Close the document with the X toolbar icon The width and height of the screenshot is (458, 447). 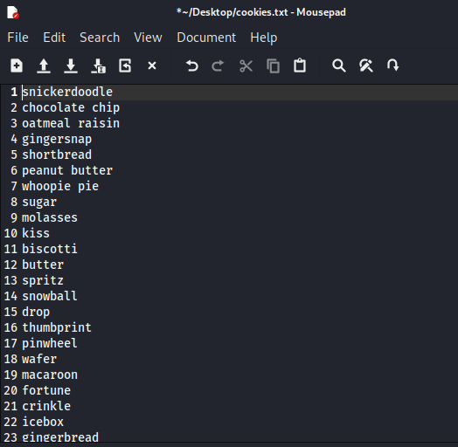152,65
